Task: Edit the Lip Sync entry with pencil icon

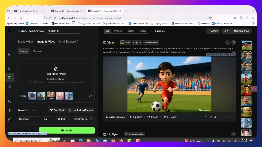Action: pos(233,134)
